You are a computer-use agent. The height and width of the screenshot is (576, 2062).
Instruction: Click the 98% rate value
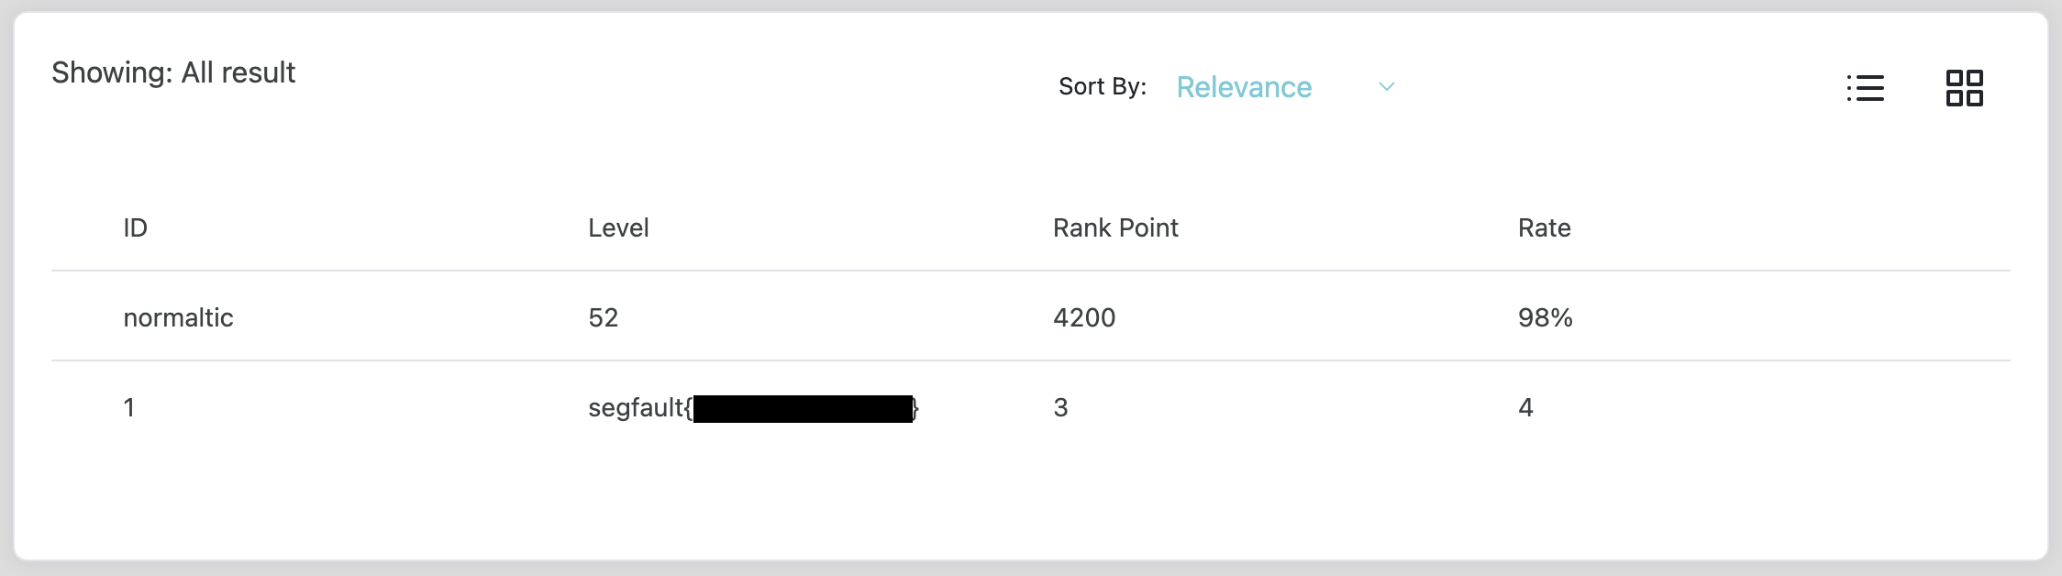[x=1545, y=317]
